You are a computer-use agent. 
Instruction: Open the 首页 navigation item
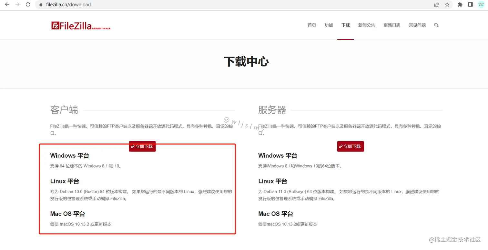(312, 25)
